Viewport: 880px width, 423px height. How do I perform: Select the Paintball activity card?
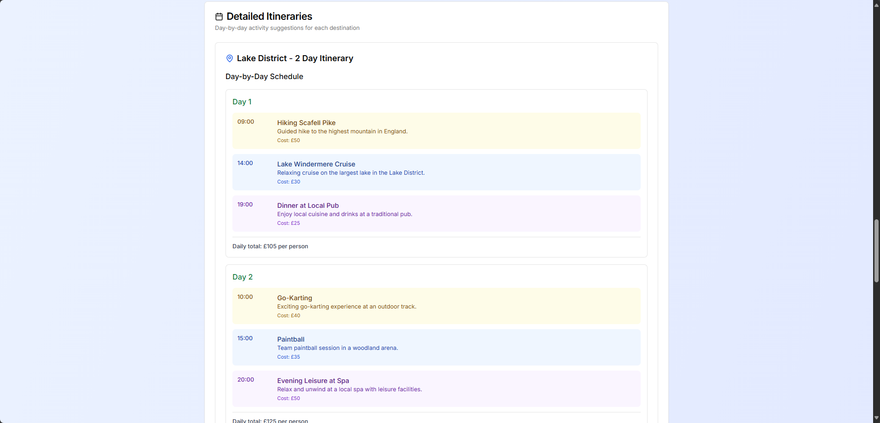pos(436,347)
